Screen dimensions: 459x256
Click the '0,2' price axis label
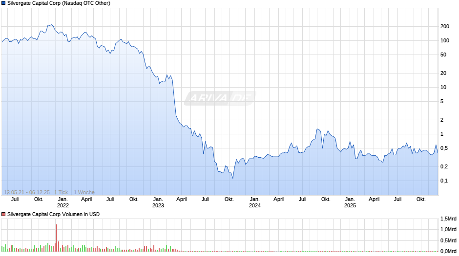(444, 166)
